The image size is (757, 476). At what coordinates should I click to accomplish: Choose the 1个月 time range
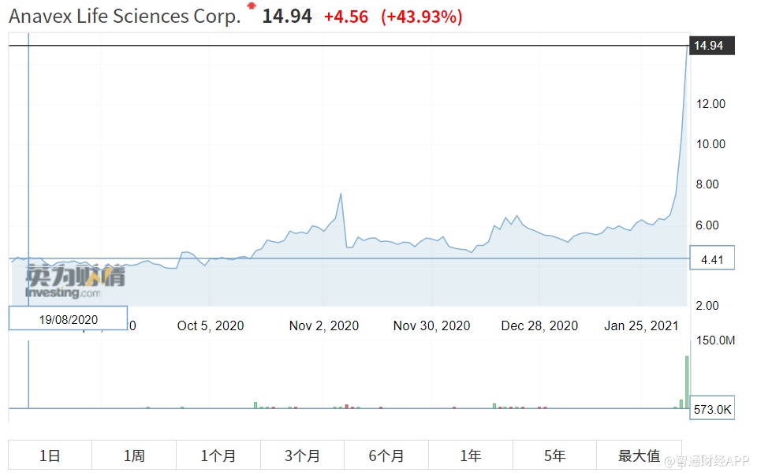click(x=218, y=455)
